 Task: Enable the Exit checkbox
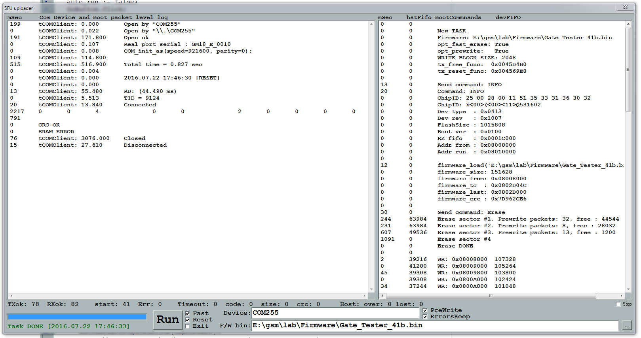coord(188,326)
